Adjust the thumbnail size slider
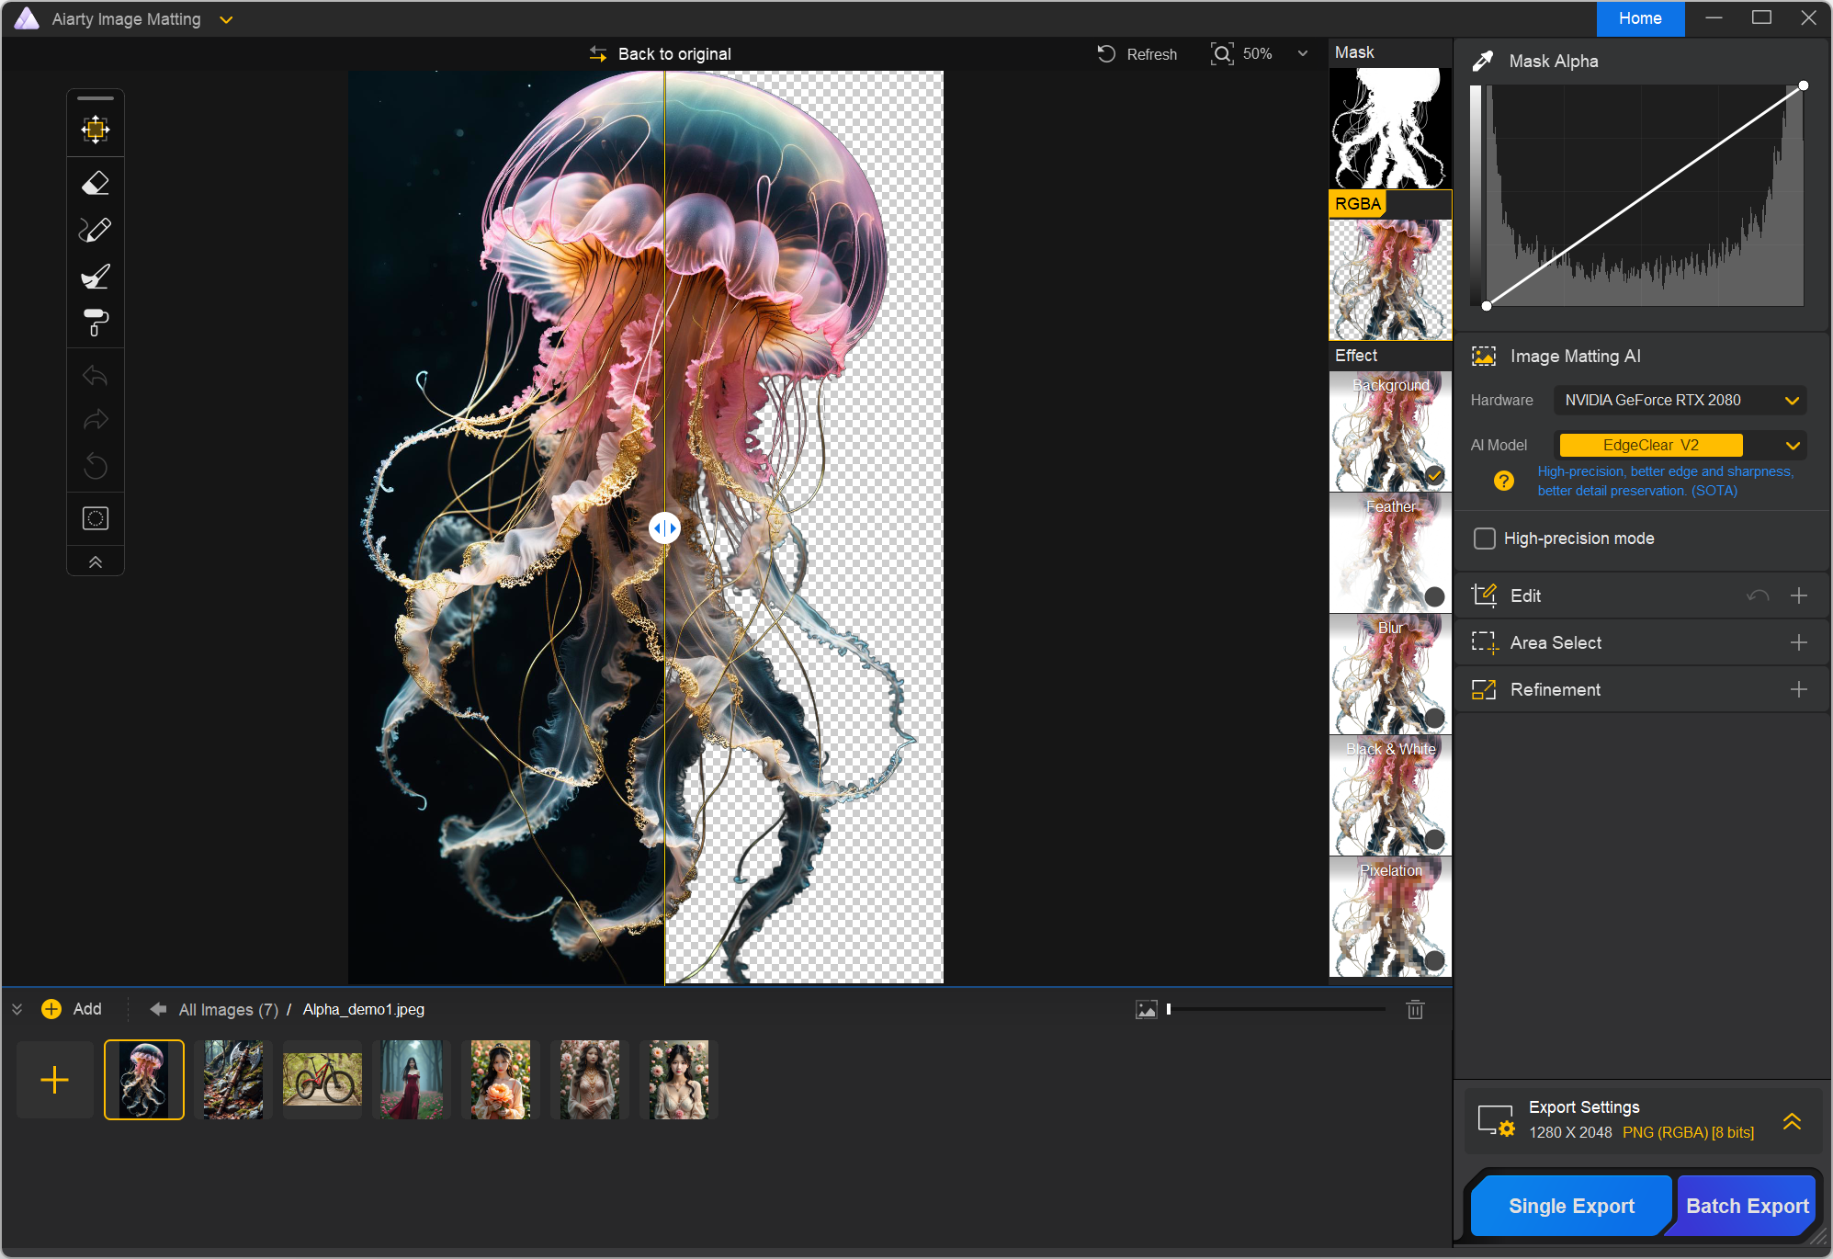 coord(1169,1009)
